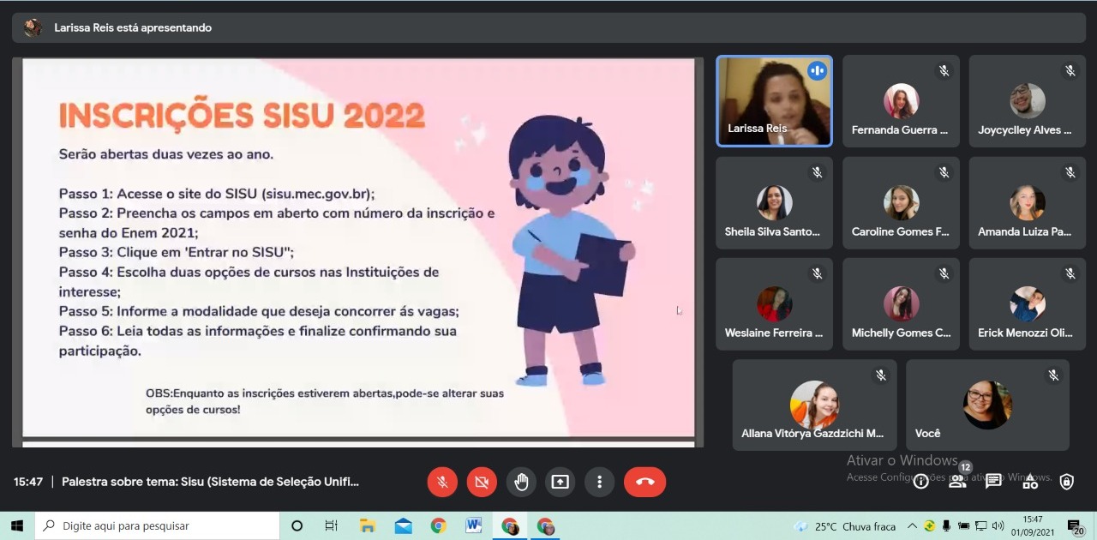Open host controls lock shield icon
The height and width of the screenshot is (540, 1097).
pos(1066,482)
